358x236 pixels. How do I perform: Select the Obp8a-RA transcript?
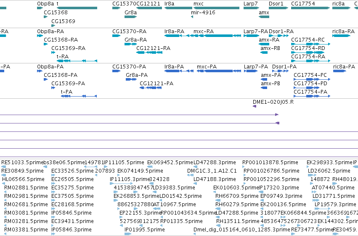tap(40, 36)
